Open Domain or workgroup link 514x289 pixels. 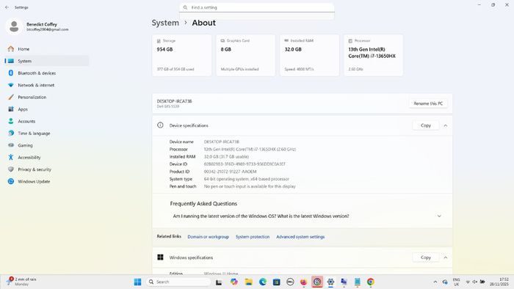pos(208,237)
